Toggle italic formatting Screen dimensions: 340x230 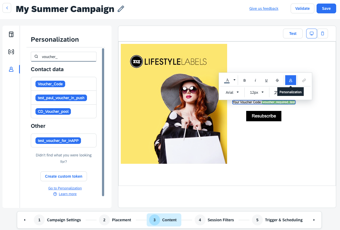pyautogui.click(x=255, y=80)
